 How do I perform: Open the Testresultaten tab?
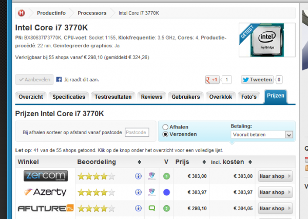[113, 97]
